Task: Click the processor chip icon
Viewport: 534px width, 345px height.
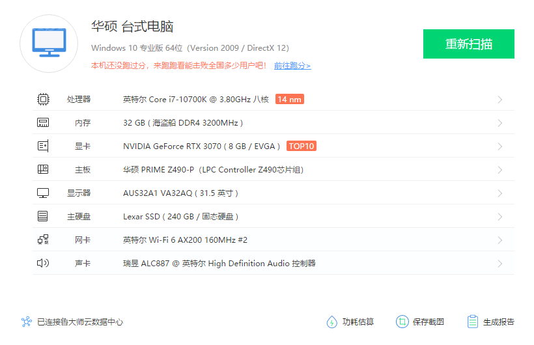Action: [x=43, y=99]
